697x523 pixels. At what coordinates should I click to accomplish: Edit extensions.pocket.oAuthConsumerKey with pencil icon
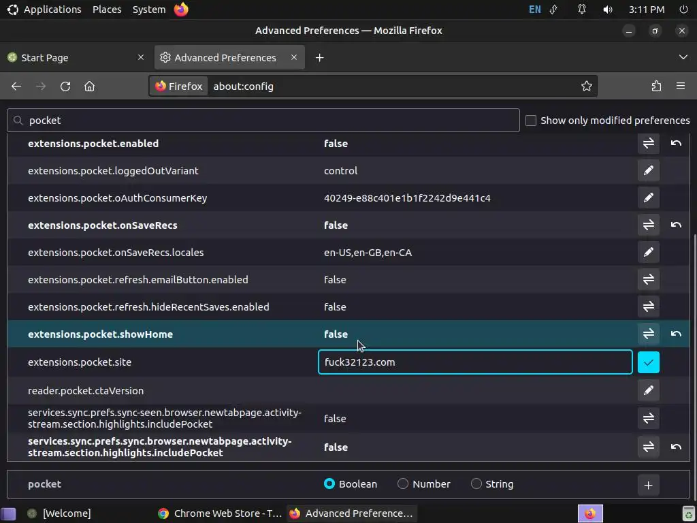(x=648, y=197)
